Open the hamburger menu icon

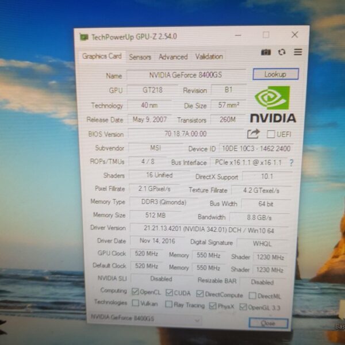pyautogui.click(x=298, y=52)
